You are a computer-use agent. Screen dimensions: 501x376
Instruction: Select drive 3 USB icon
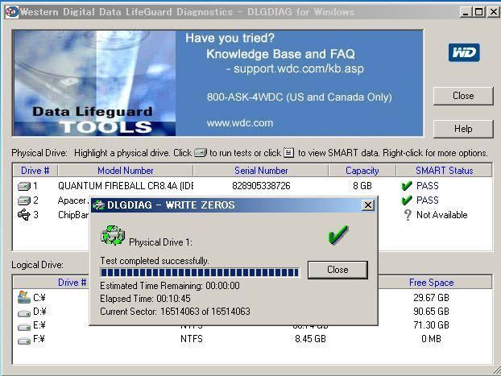tap(23, 215)
